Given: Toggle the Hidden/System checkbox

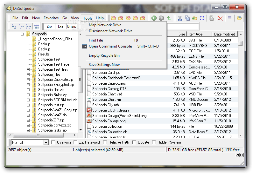Looking at the screenshot, I should [x=154, y=142].
